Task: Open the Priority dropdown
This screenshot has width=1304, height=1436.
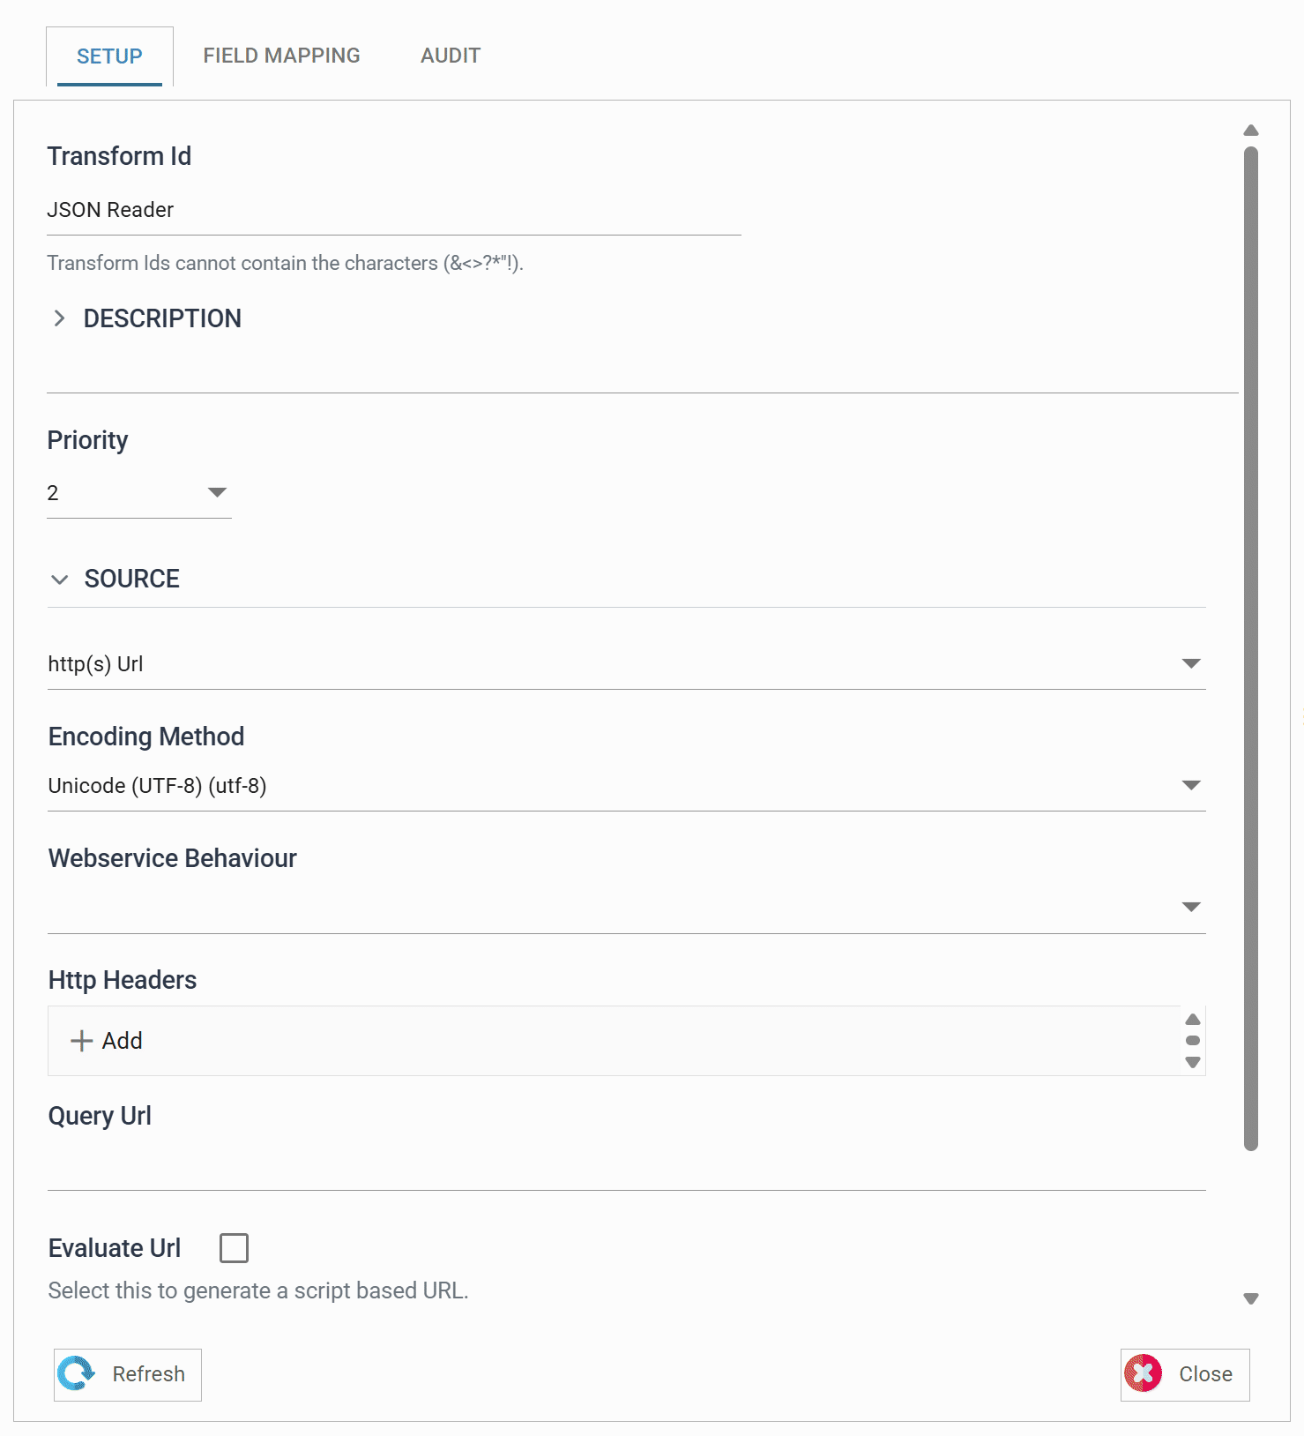Action: click(x=139, y=493)
